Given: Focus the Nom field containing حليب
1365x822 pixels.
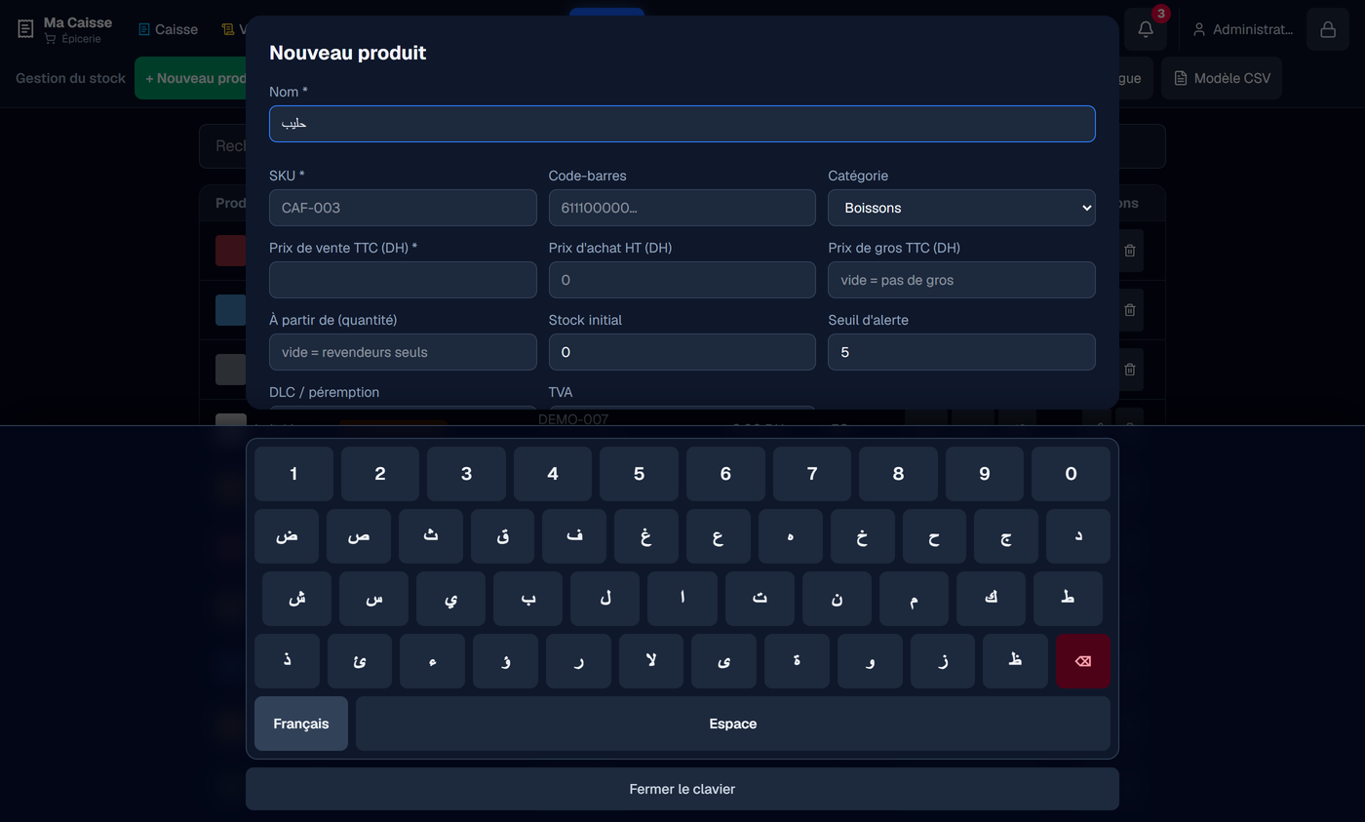Looking at the screenshot, I should pos(682,124).
